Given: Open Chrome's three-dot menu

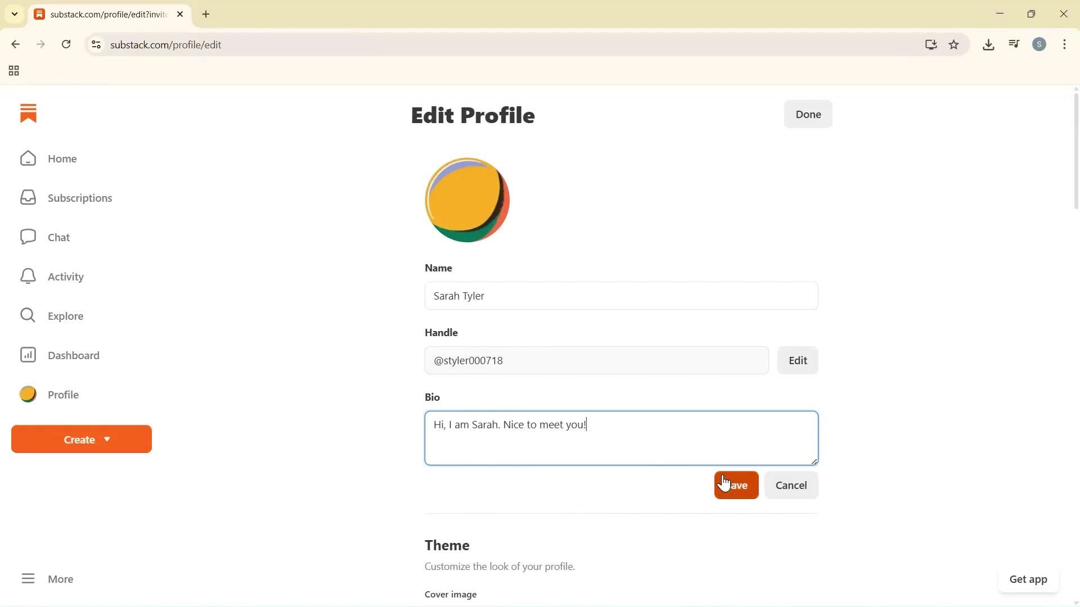Looking at the screenshot, I should pos(1065,44).
